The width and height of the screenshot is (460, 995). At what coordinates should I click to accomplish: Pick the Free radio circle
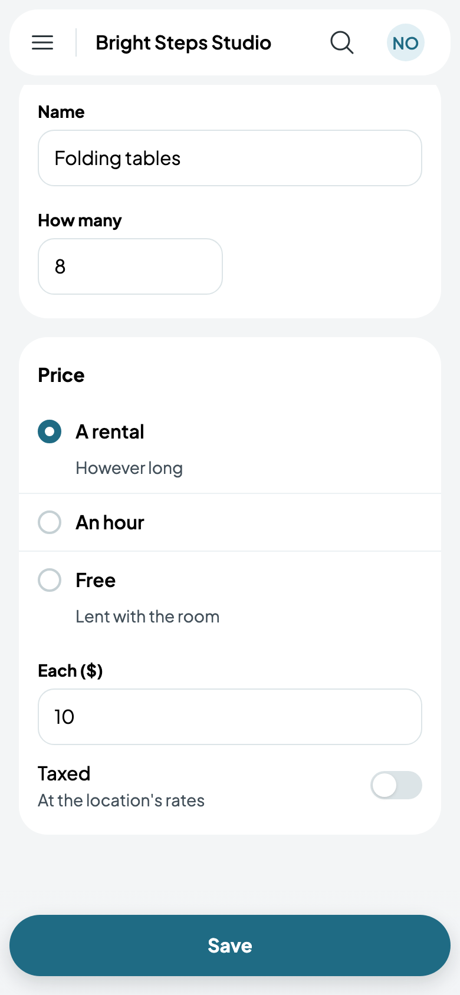coord(50,580)
